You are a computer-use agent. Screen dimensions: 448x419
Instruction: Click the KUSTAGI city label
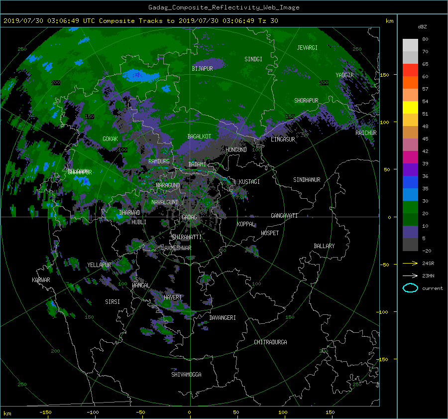[249, 182]
